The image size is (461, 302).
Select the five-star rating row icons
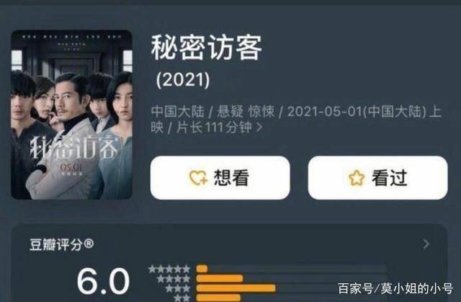(x=169, y=269)
